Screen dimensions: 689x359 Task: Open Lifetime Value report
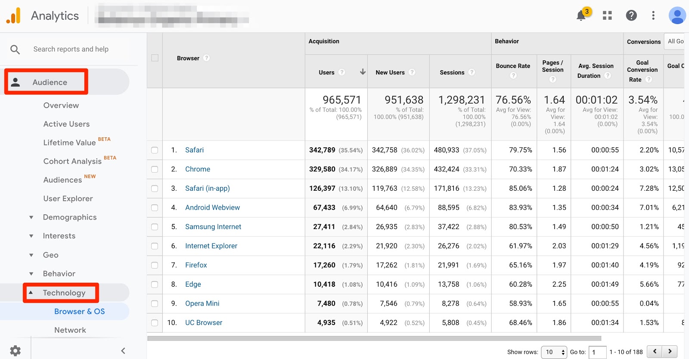[x=69, y=142]
